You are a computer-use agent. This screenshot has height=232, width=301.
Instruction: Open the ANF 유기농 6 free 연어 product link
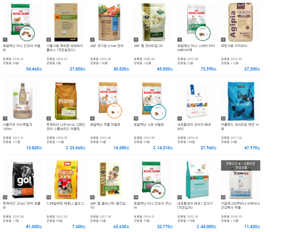[x=107, y=46]
